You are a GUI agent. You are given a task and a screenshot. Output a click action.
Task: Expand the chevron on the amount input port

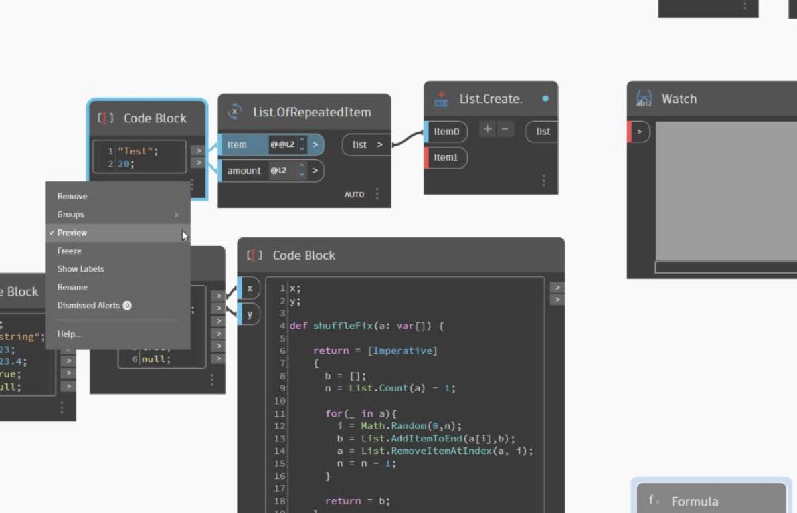click(x=315, y=171)
